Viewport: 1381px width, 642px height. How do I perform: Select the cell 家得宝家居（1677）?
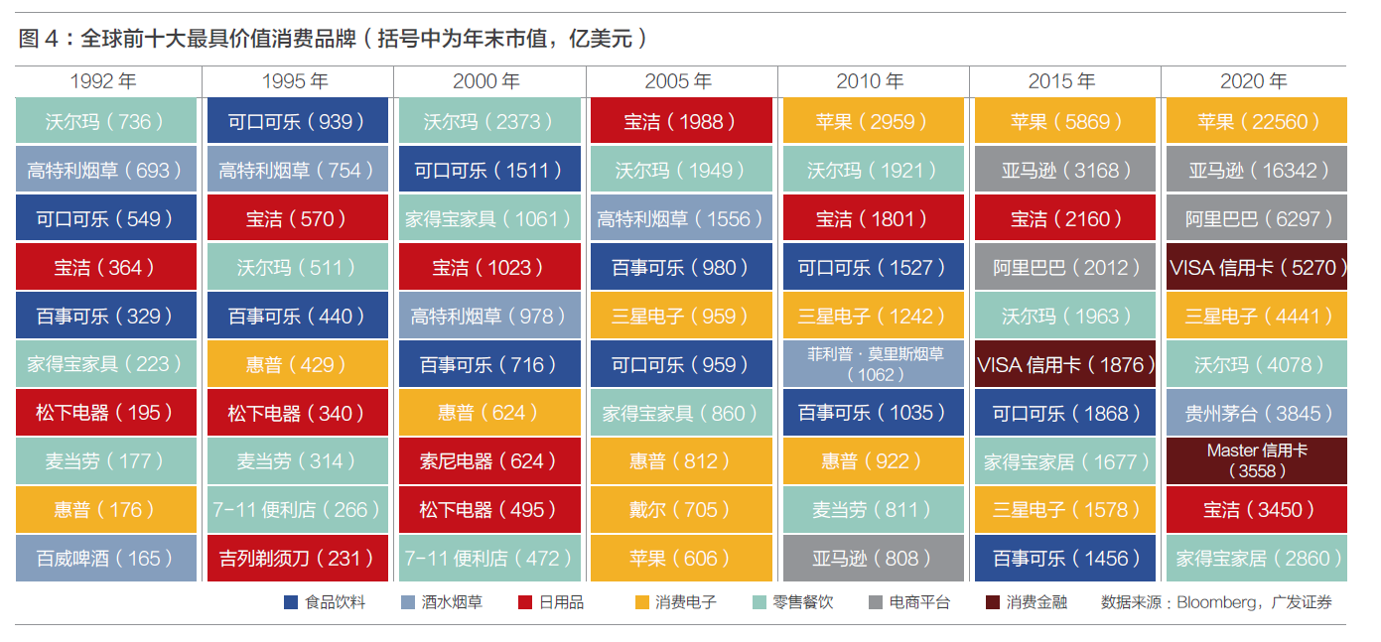tap(1065, 461)
